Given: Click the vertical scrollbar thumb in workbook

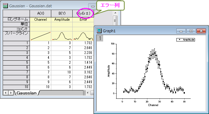Looking at the screenshot, I should 115,20.
